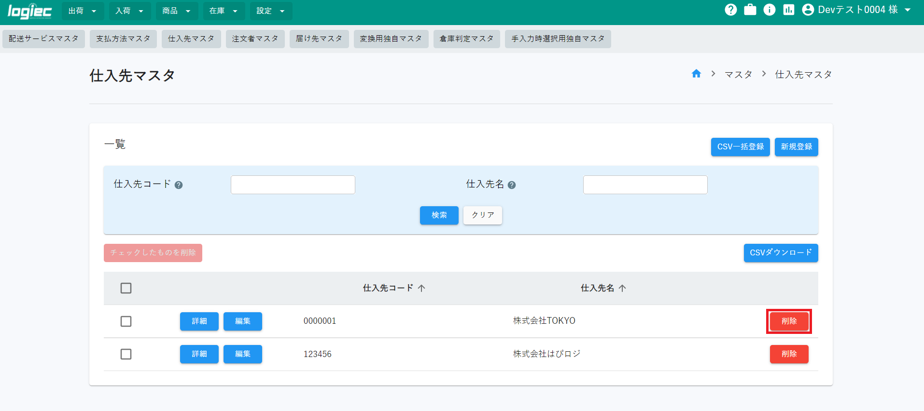Image resolution: width=924 pixels, height=411 pixels.
Task: Check the row for 株式会社TOKYO
Action: pyautogui.click(x=126, y=321)
